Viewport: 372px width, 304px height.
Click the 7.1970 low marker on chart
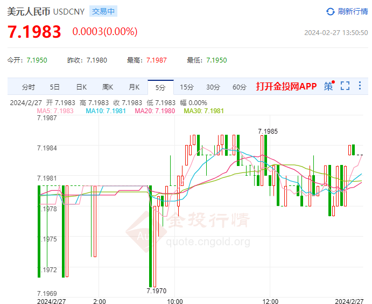coord(156,291)
